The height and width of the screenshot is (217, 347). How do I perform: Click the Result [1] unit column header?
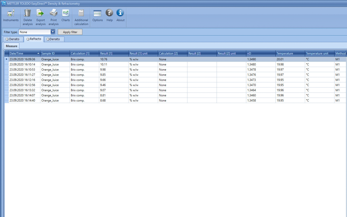click(143, 53)
